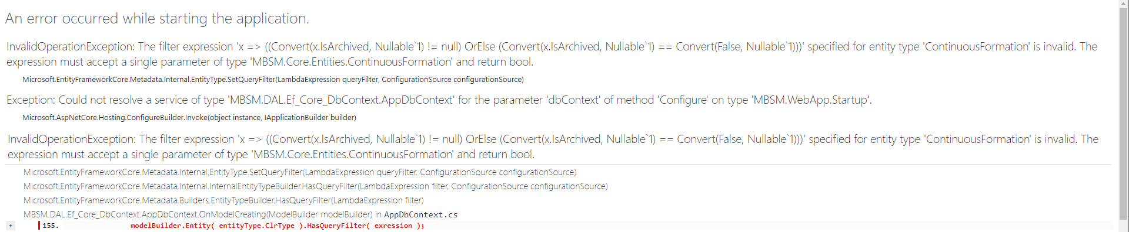Viewport: 1129px width, 232px height.
Task: Click 'modelBuilder.Entity(' in the red code
Action: coord(172,226)
